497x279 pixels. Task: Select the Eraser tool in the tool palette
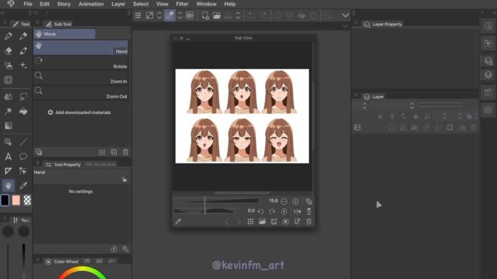click(x=8, y=51)
